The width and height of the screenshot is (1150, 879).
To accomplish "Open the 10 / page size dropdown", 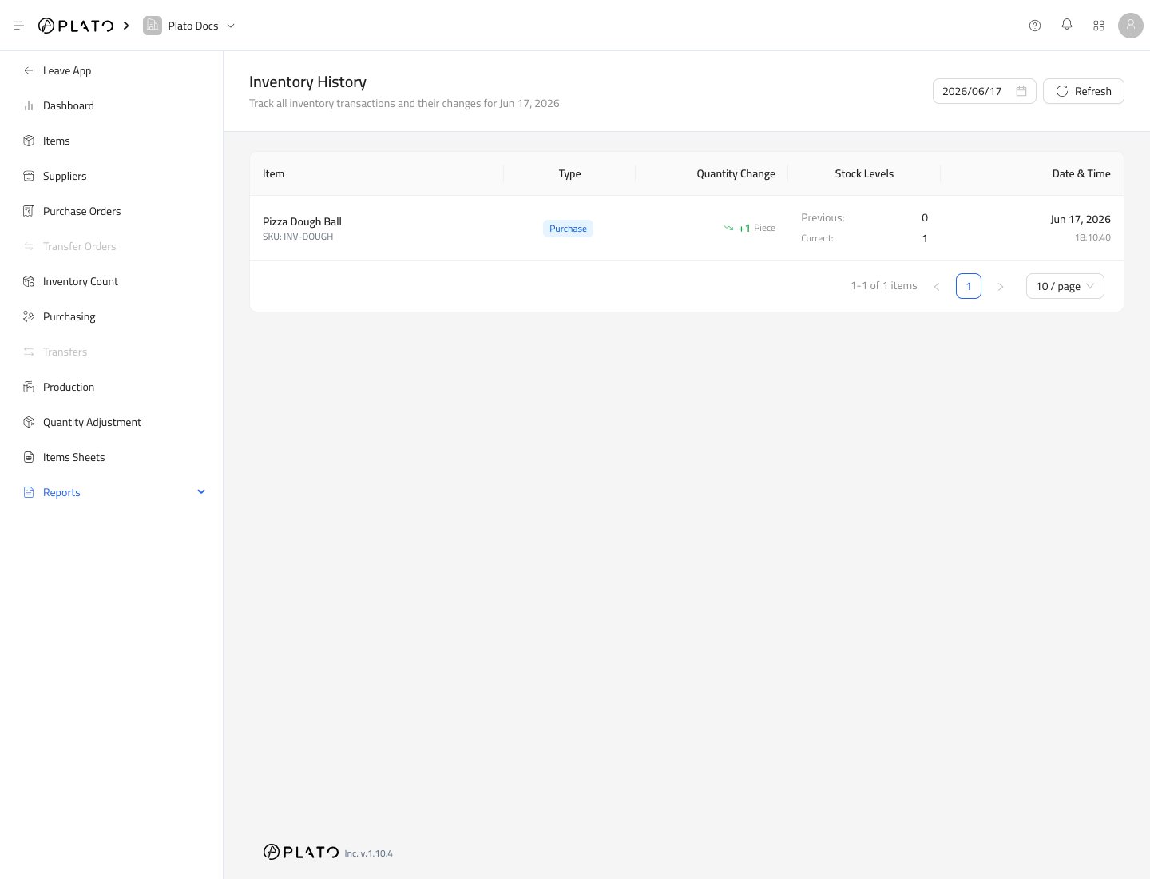I will [x=1065, y=286].
